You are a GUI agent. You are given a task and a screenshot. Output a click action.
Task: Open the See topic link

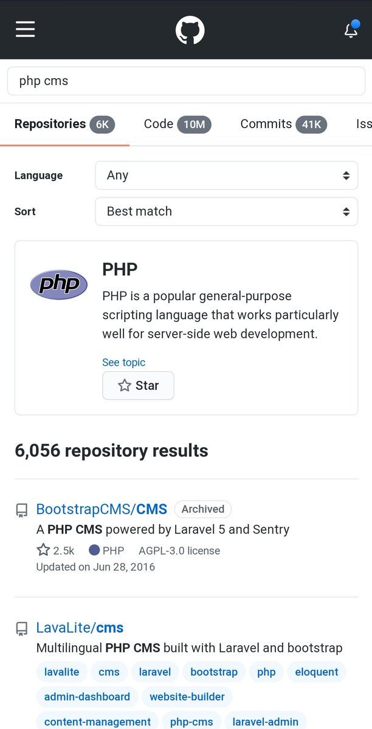click(123, 363)
